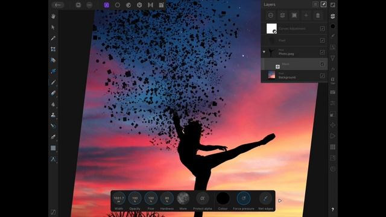The image size is (386, 217).
Task: Expand context toolbar with right arrow
Action: [x=280, y=201]
